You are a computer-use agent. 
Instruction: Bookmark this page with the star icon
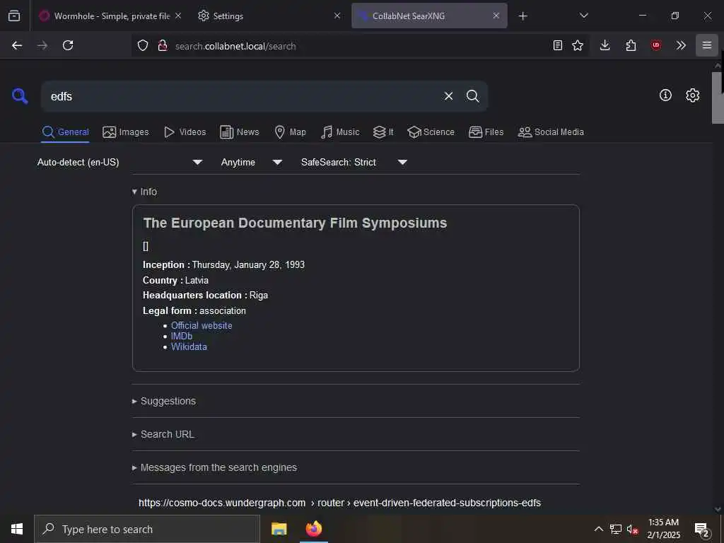click(x=577, y=45)
